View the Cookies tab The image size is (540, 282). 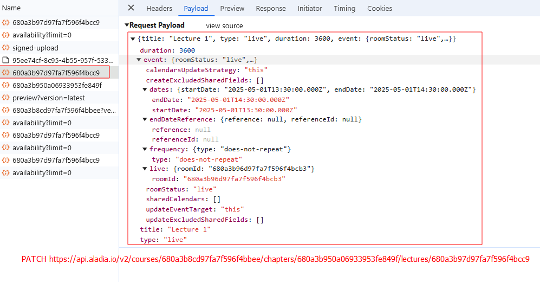[380, 8]
